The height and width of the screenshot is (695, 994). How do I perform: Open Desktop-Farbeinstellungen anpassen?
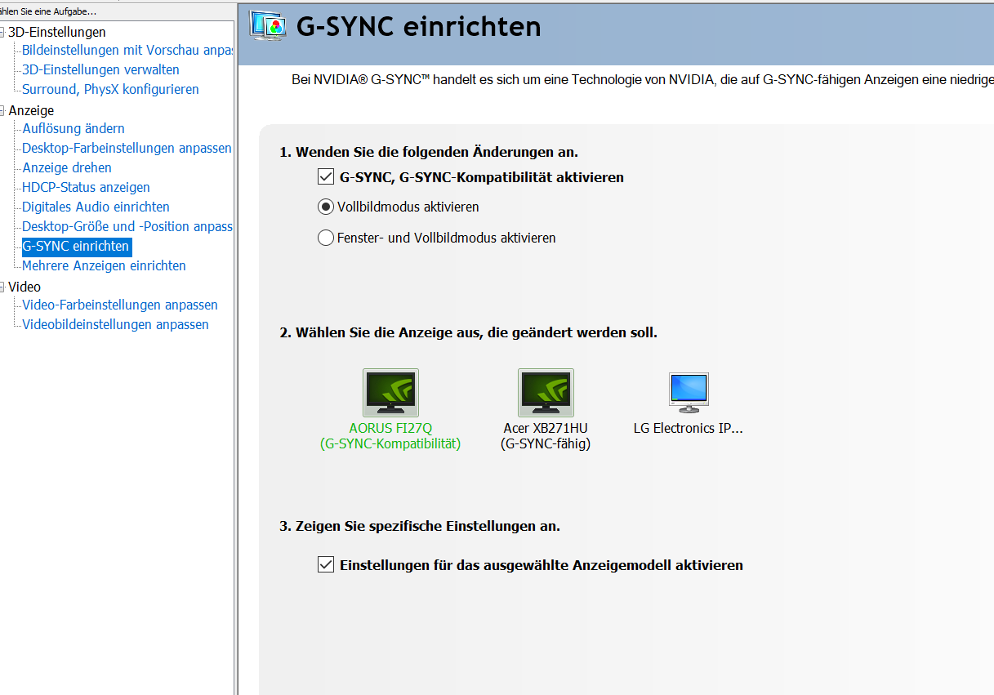(x=127, y=148)
